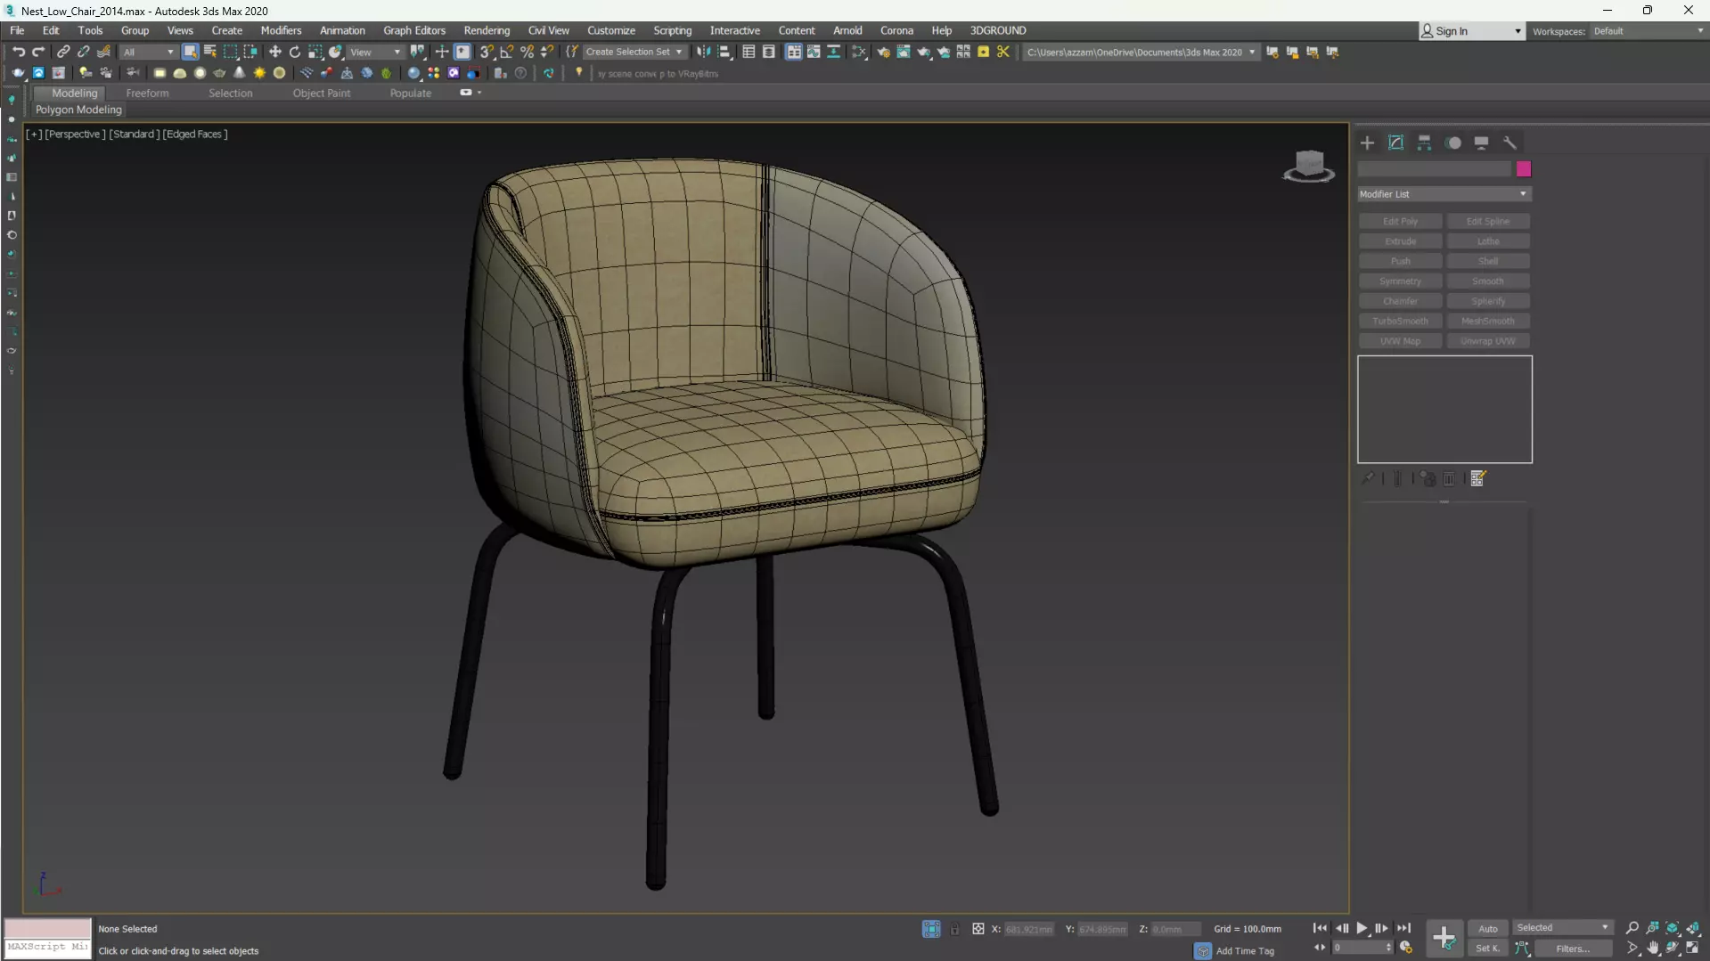This screenshot has height=961, width=1710.
Task: Open the All selection filter dropdown
Action: pyautogui.click(x=148, y=52)
